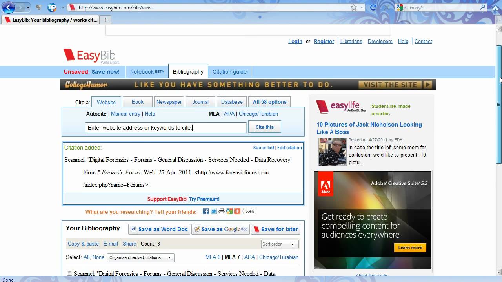Click the EasyBib favicon in address bar
Image resolution: width=502 pixels, height=282 pixels.
coord(72,7)
